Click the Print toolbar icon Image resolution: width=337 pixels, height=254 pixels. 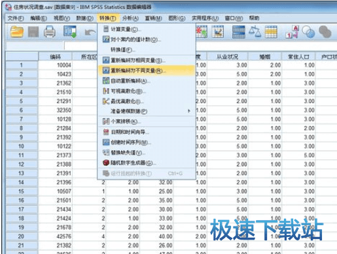(x=50, y=32)
